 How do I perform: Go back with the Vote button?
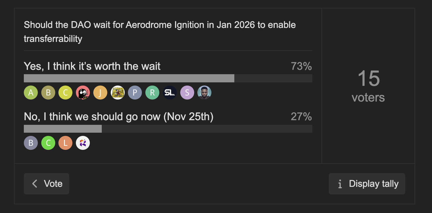47,184
